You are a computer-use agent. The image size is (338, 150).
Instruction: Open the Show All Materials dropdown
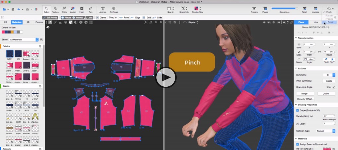24,40
